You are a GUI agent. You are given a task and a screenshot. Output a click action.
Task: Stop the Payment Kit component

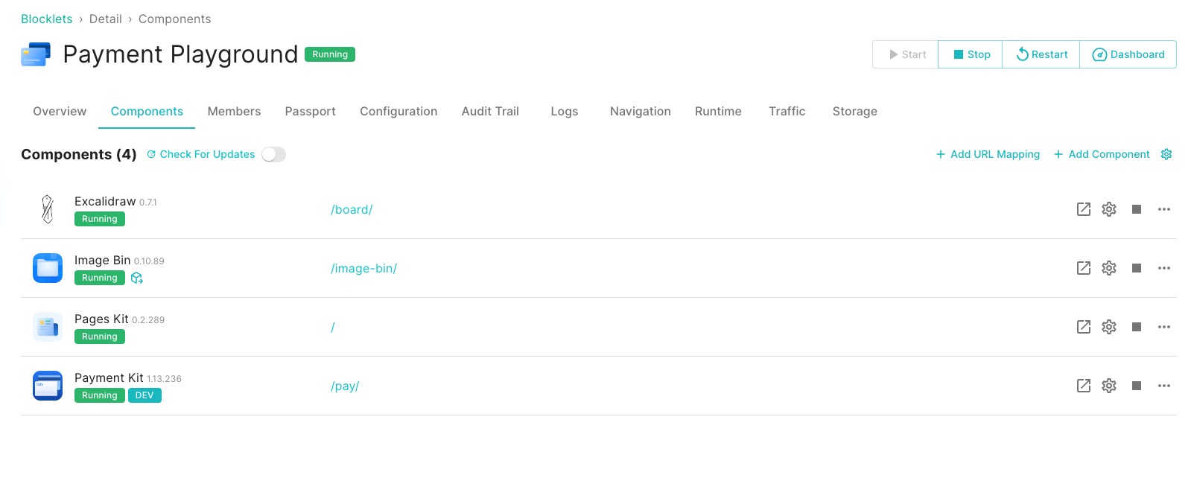1136,386
